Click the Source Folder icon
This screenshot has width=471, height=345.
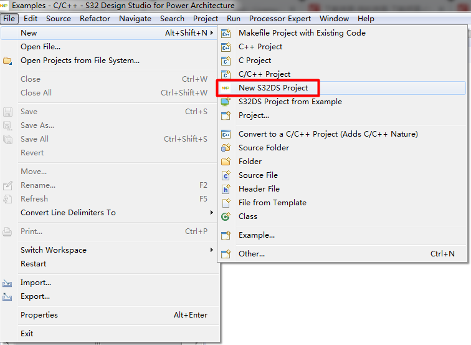[x=226, y=148]
